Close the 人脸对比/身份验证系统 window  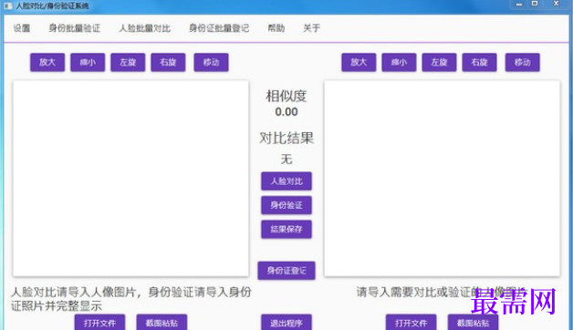pos(557,4)
